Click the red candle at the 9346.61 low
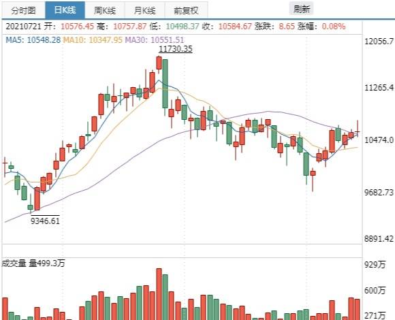 pyautogui.click(x=37, y=199)
